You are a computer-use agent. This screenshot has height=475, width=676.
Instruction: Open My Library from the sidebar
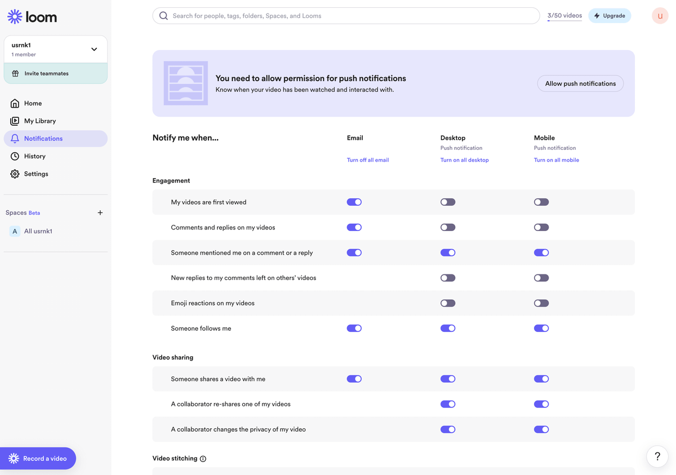(x=39, y=121)
